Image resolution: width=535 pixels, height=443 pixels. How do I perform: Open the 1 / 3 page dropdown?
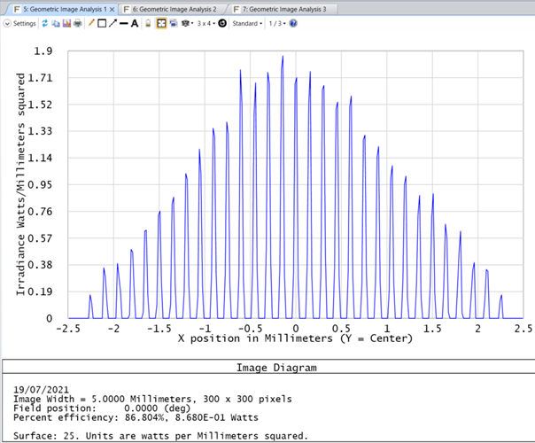pyautogui.click(x=277, y=24)
